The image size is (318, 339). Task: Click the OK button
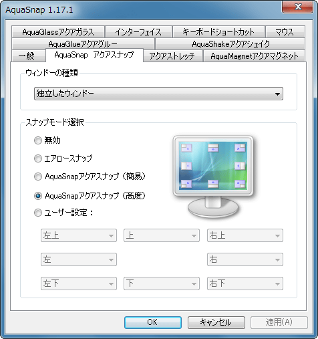click(153, 322)
